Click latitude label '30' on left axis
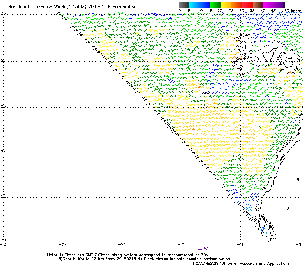The height and width of the screenshot is (266, 303). point(3,14)
